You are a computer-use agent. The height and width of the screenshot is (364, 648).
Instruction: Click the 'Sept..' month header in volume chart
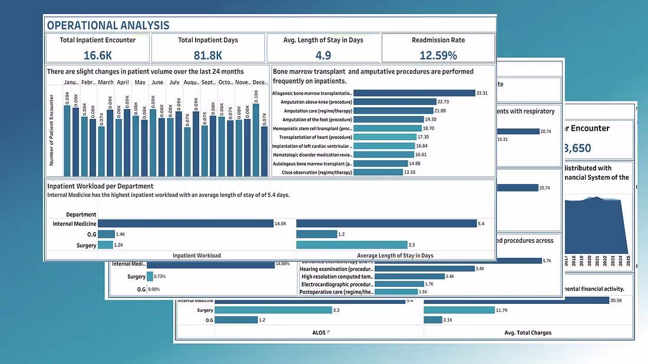[209, 82]
